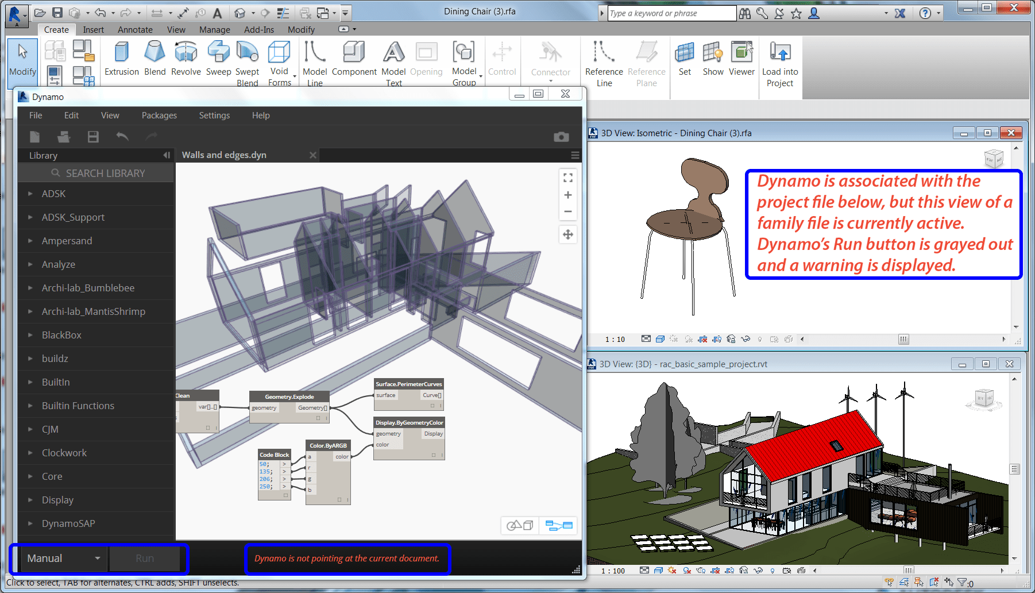
Task: Open the Manage ribbon tab
Action: pyautogui.click(x=215, y=29)
